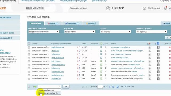The width and height of the screenshot is (171, 96).
Task: Click Заказать звонок link
Action: point(78,8)
